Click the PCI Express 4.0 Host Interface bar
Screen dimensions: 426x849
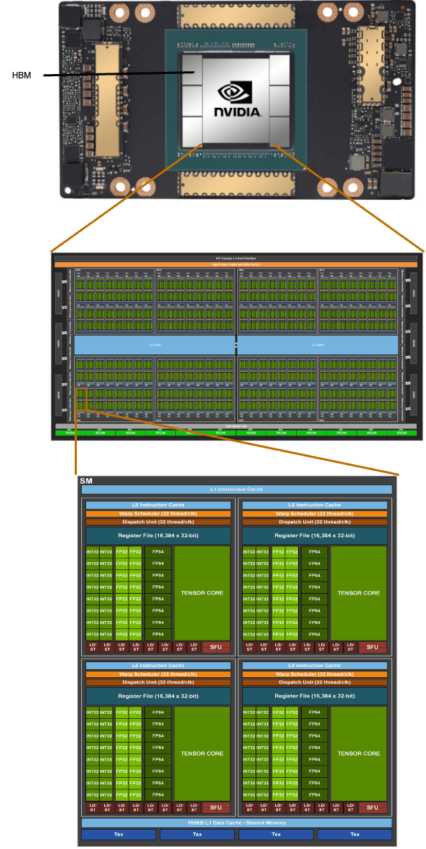(236, 258)
